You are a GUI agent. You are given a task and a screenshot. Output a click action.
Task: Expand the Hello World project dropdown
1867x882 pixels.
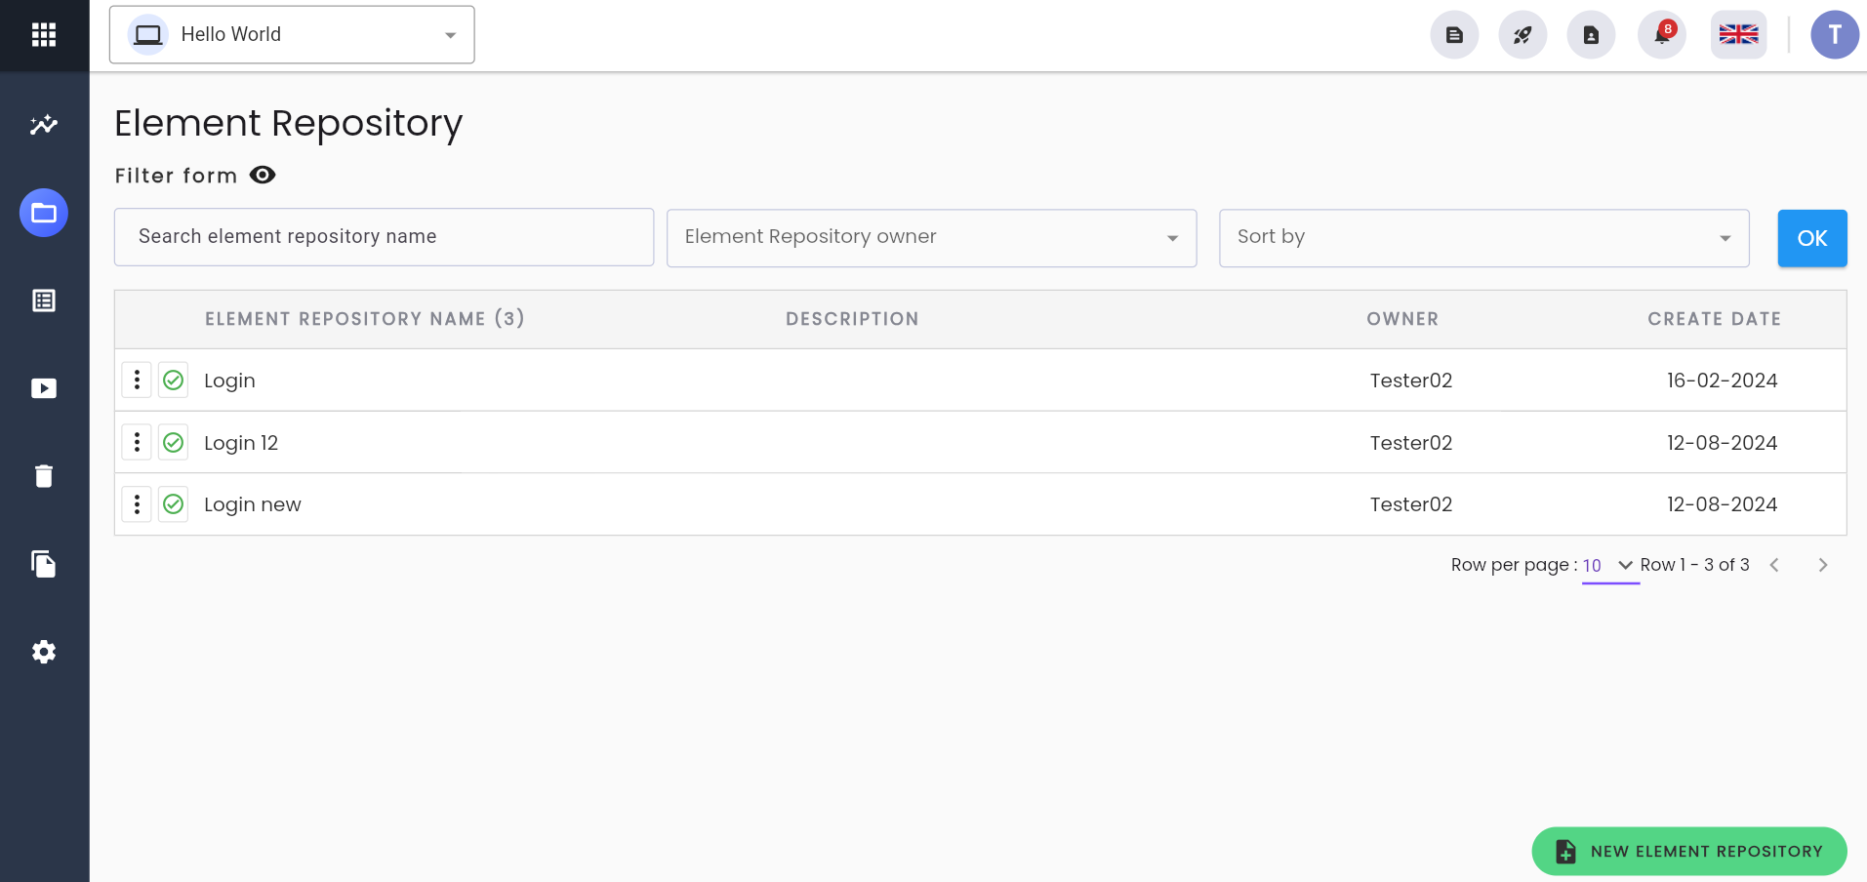pyautogui.click(x=292, y=35)
